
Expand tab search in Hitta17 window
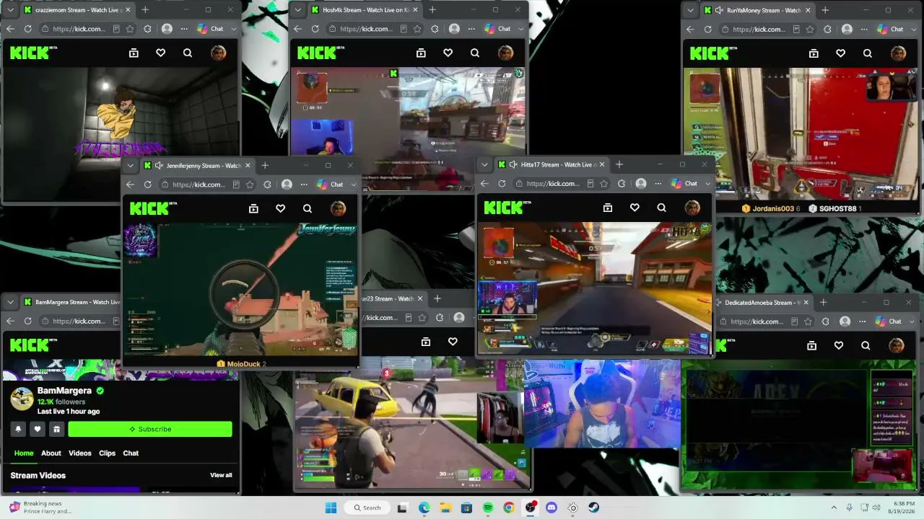(x=484, y=164)
